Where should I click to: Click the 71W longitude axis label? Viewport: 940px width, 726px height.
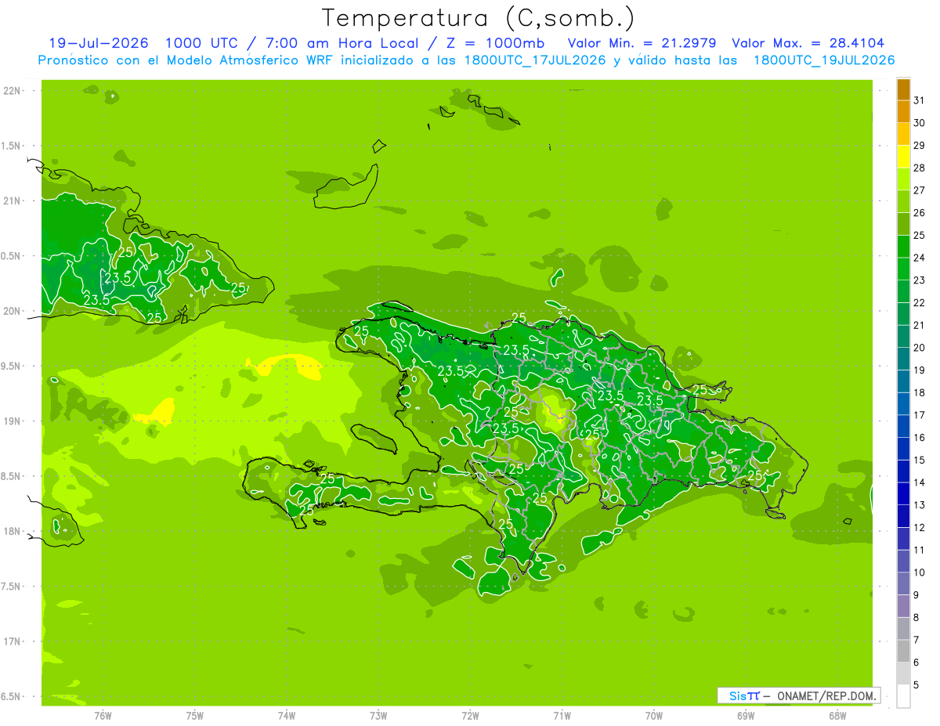point(562,716)
